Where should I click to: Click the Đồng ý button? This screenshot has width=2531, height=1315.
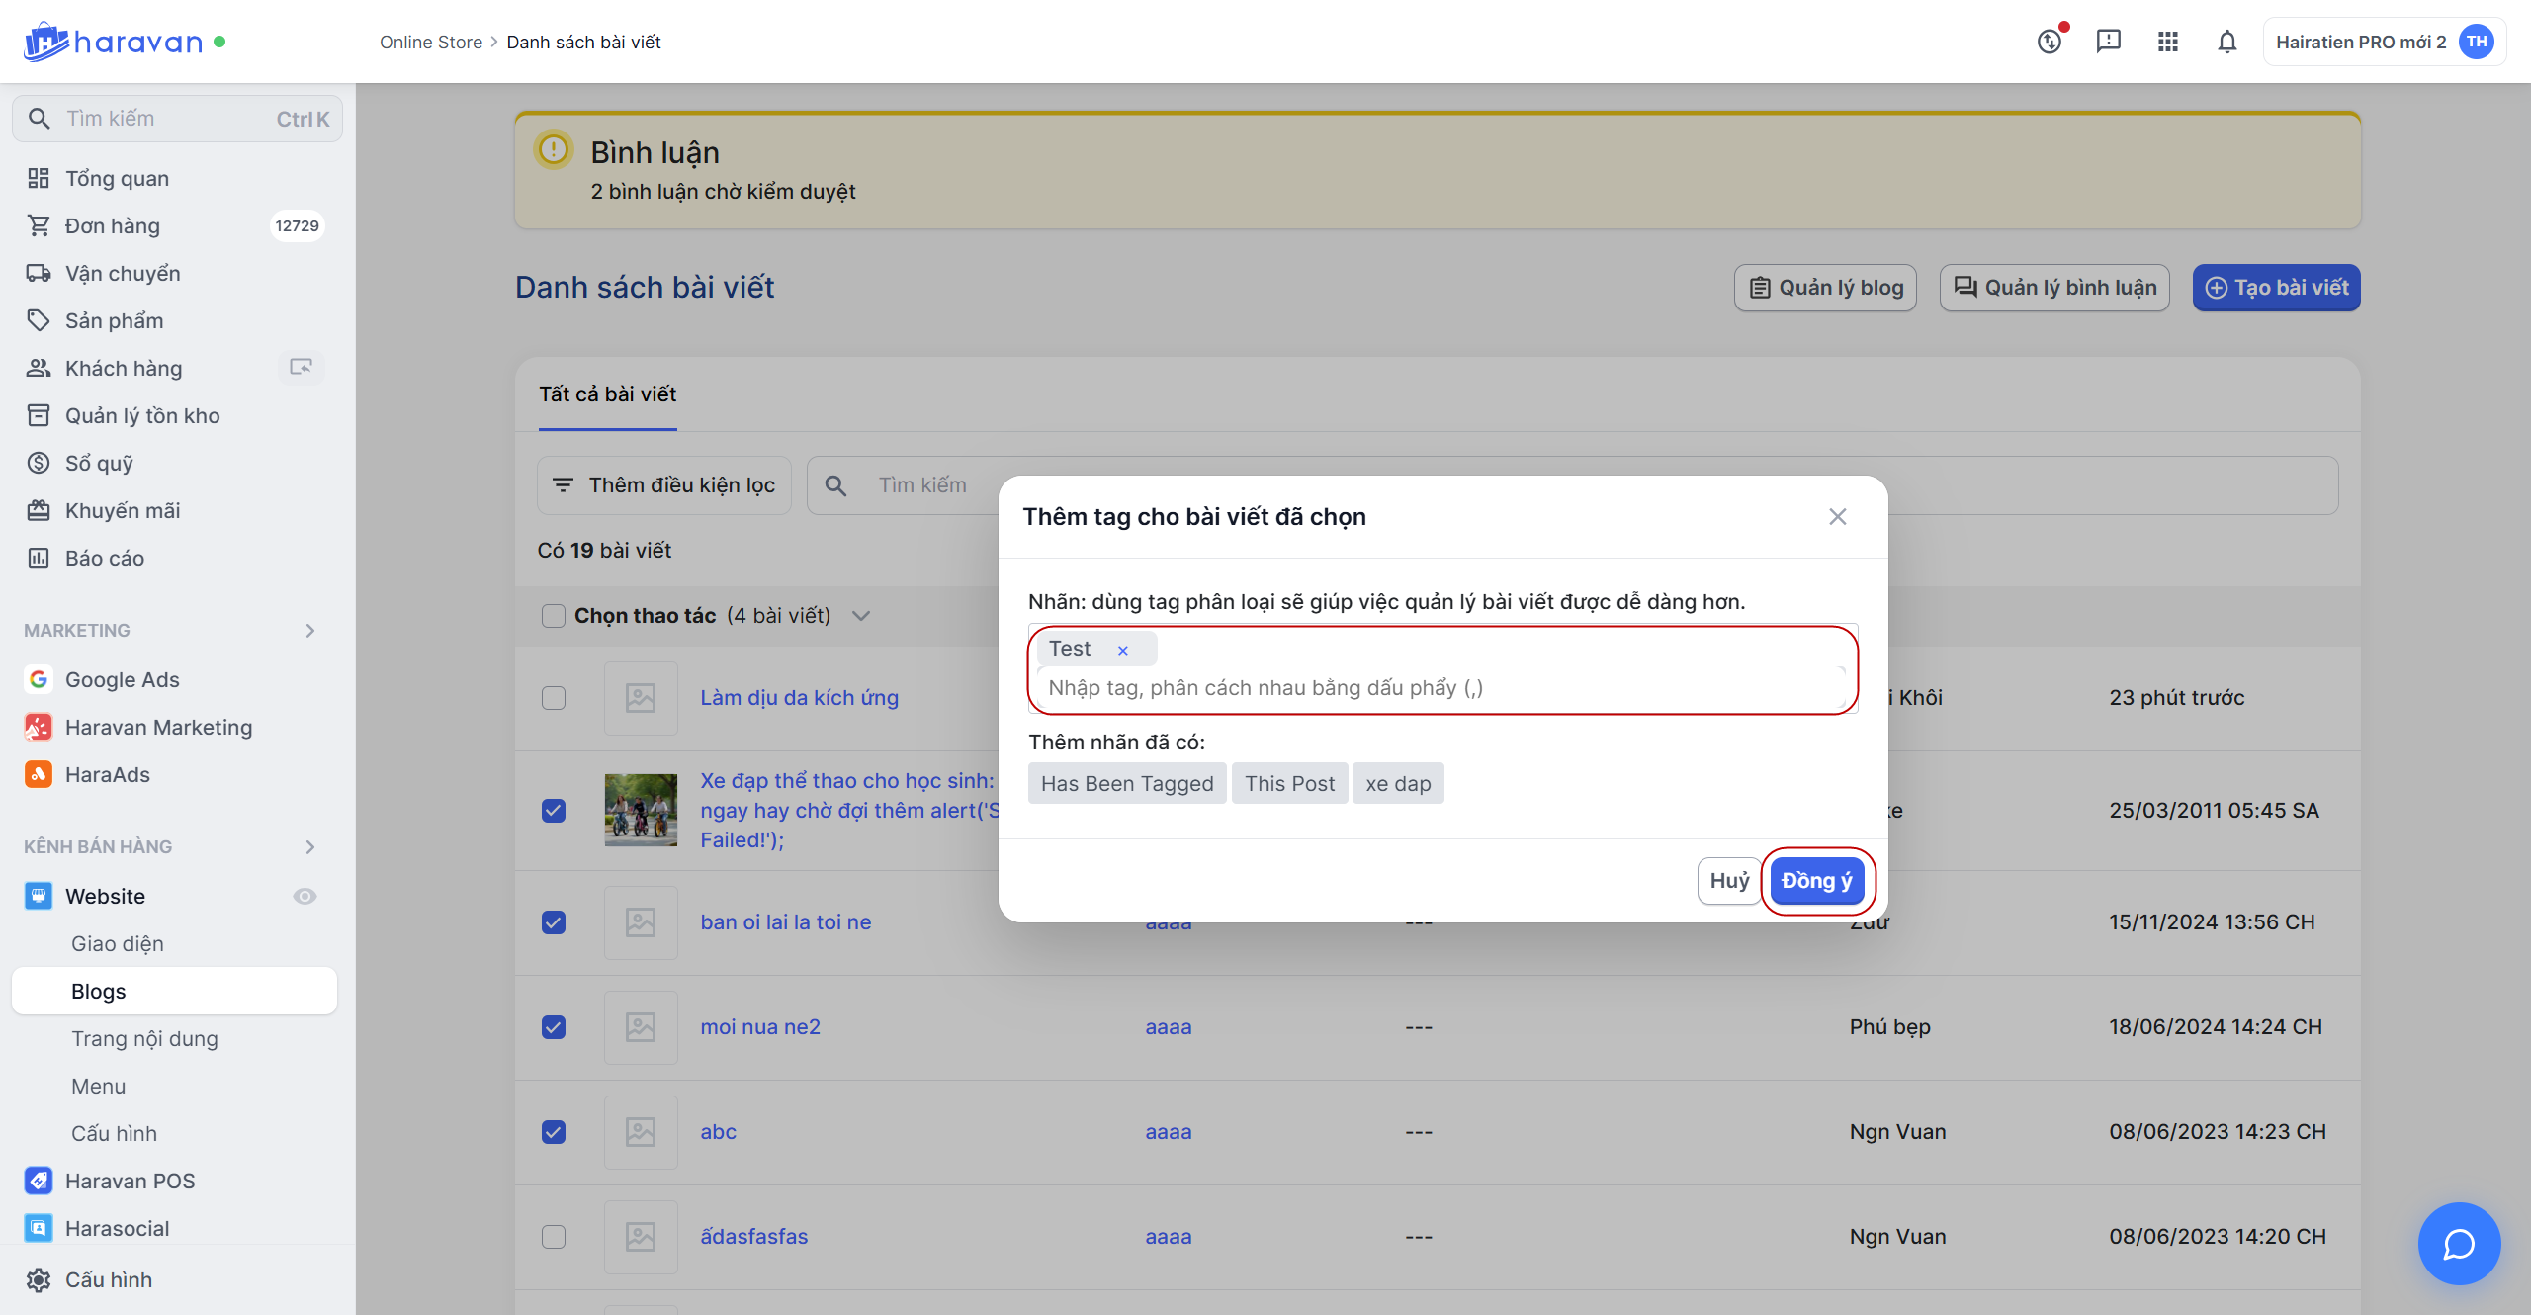tap(1817, 881)
